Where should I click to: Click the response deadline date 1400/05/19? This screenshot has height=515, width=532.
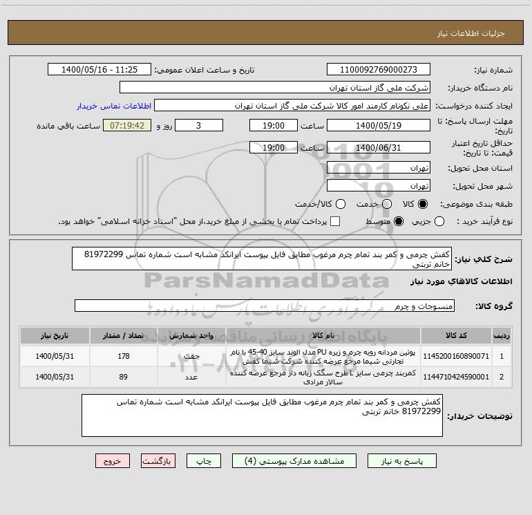pyautogui.click(x=379, y=126)
